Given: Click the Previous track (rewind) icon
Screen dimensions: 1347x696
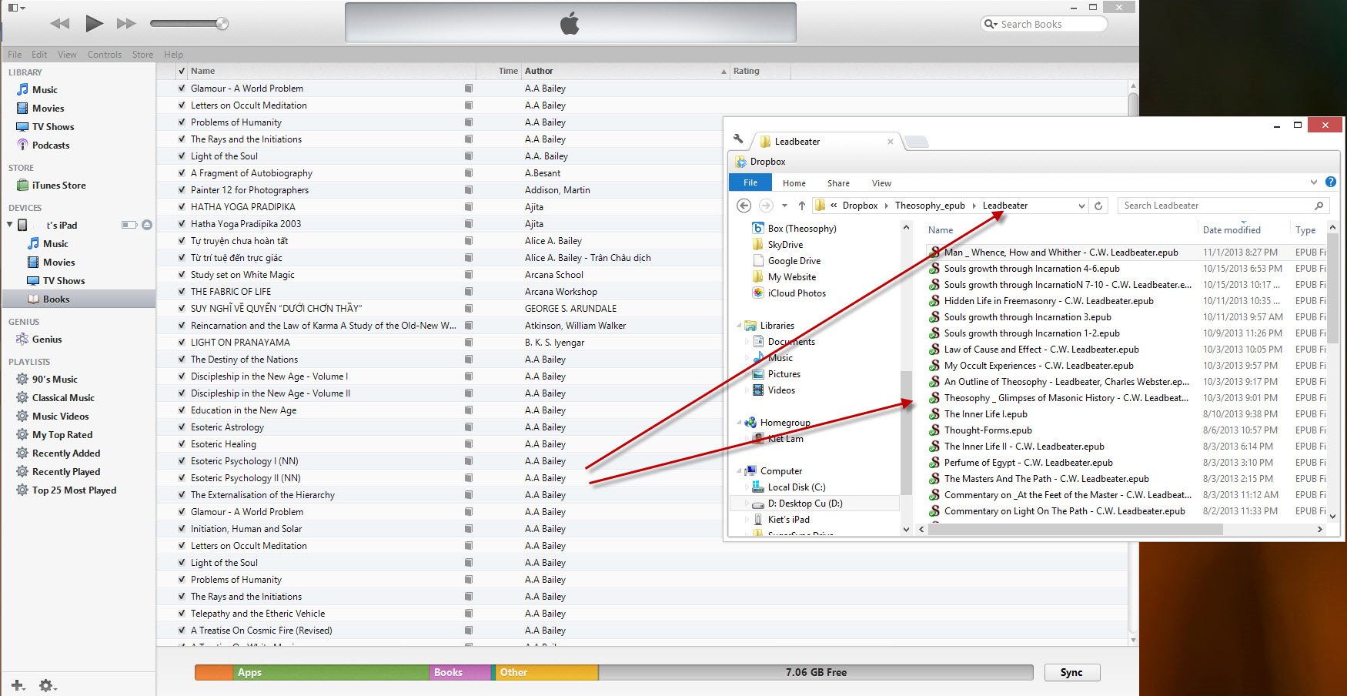Looking at the screenshot, I should click(59, 24).
